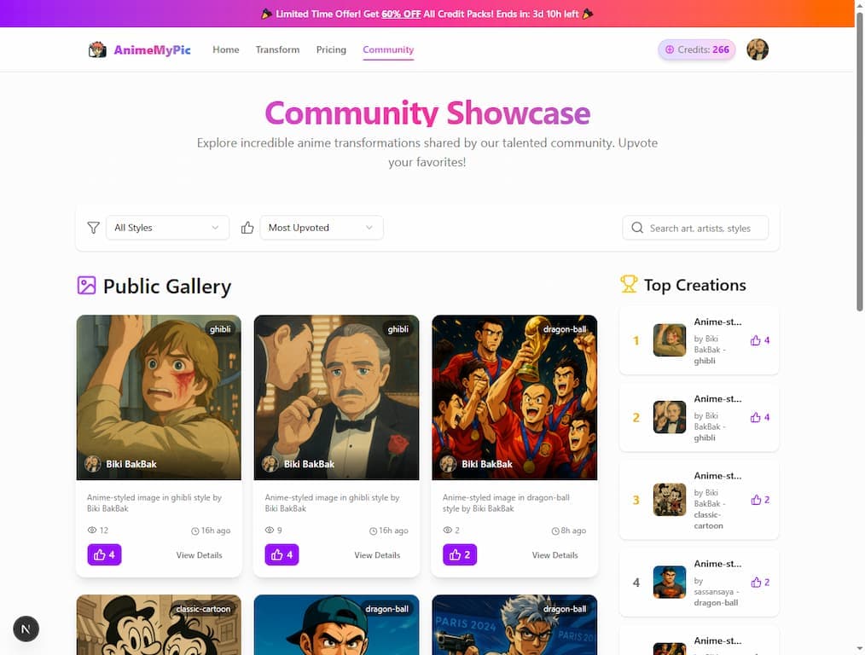Toggle upvote on the Godfather ghibli card
This screenshot has height=655, width=865.
pyautogui.click(x=282, y=554)
